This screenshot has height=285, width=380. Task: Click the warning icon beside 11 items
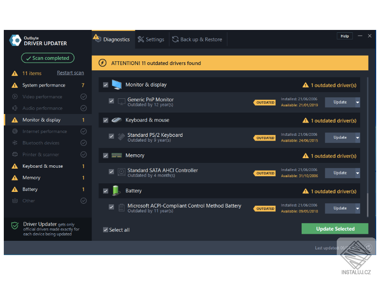coord(15,73)
